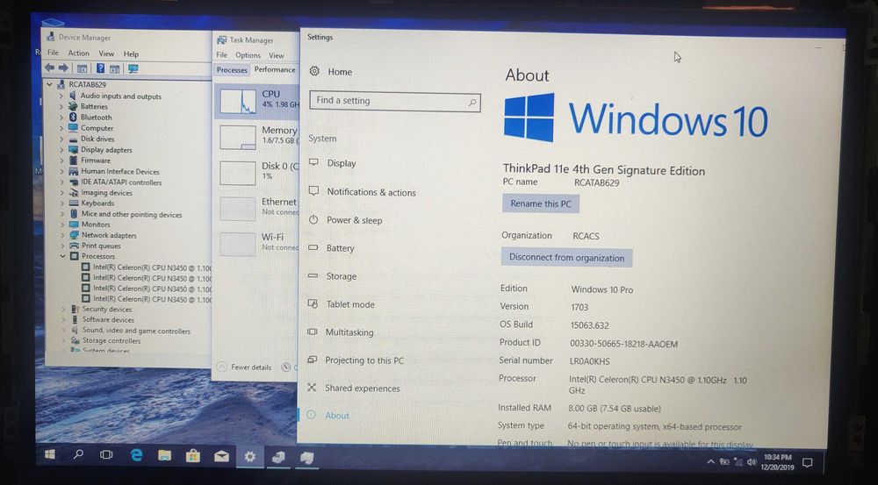Expand Bluetooth node in Device Manager
This screenshot has height=485, width=878.
click(61, 118)
